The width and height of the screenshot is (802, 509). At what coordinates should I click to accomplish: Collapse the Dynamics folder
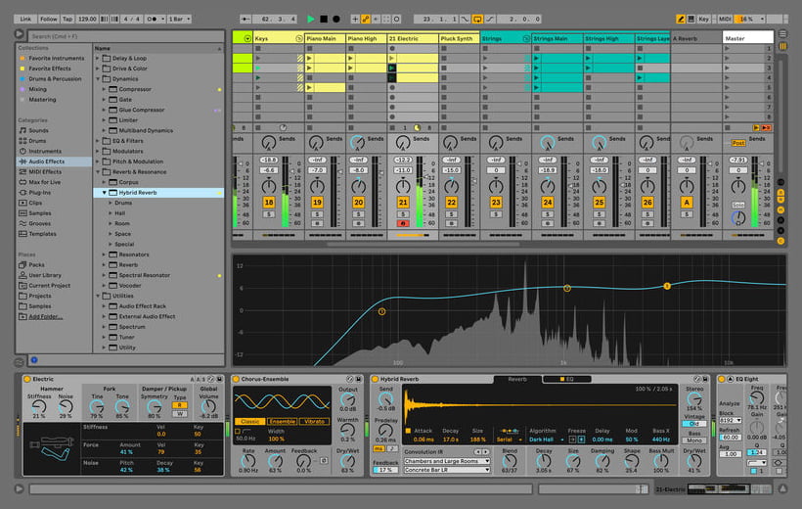click(x=98, y=79)
